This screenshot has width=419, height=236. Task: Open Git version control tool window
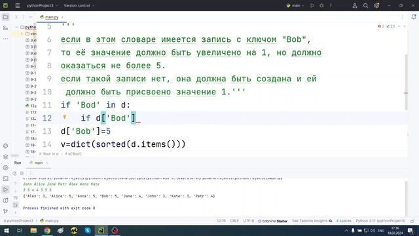5,211
